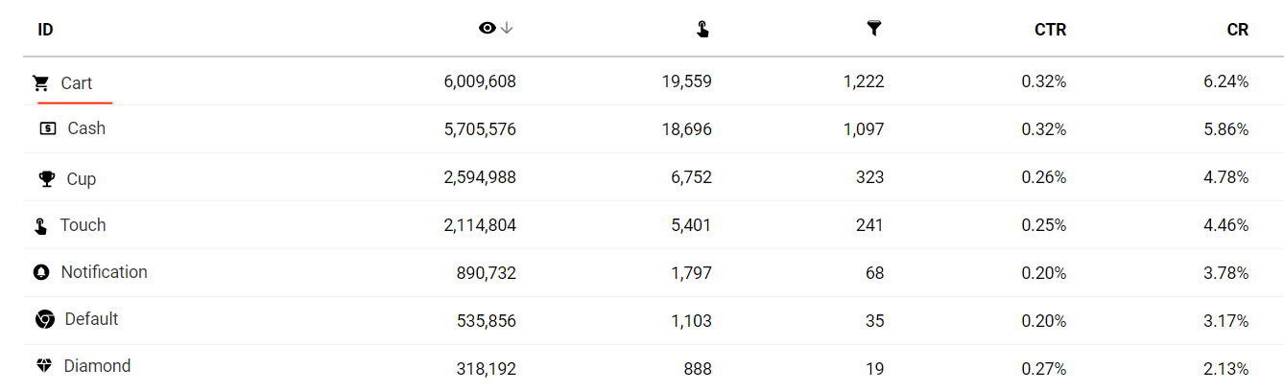Viewport: 1284px width, 392px height.
Task: Sort table by CTR column
Action: tap(1051, 30)
